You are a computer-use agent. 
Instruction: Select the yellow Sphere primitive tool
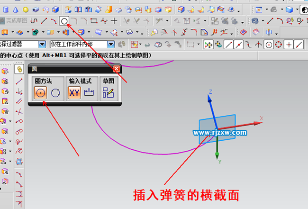(26, 9)
